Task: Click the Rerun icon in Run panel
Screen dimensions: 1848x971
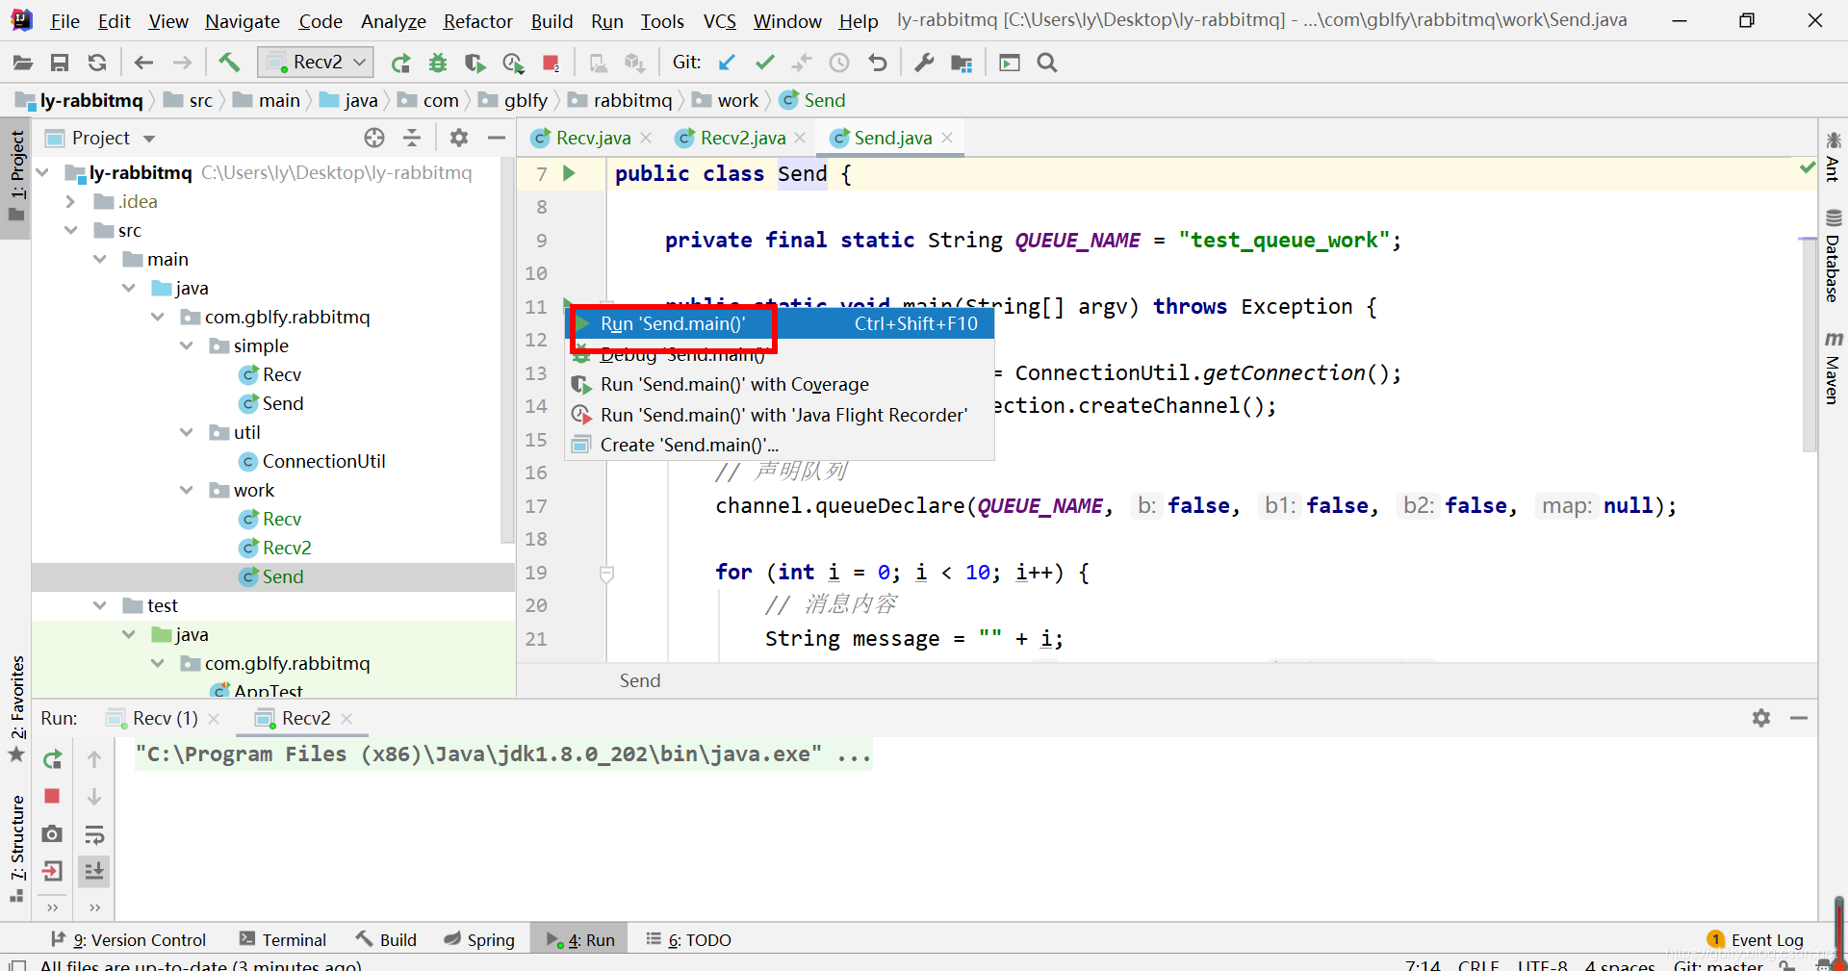Action: click(x=53, y=760)
